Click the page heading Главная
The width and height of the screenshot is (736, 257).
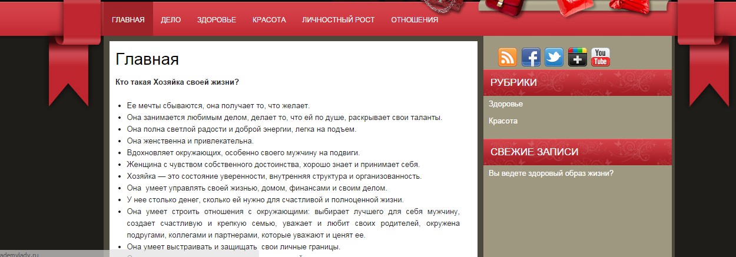pos(147,59)
